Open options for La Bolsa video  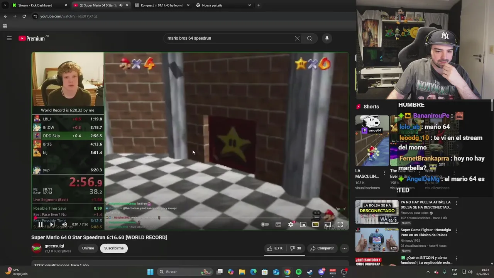click(457, 203)
